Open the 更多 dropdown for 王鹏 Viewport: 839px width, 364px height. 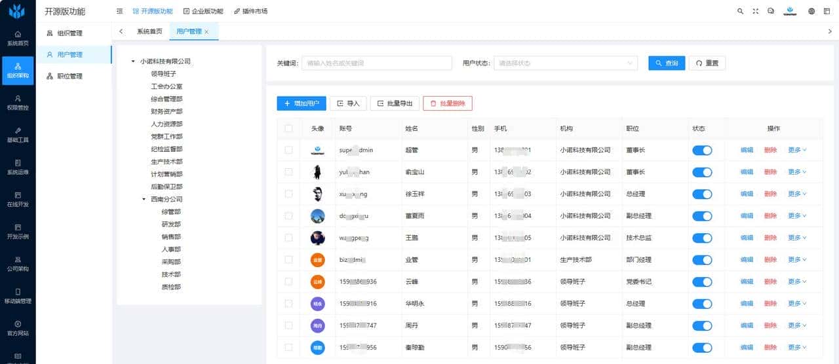pos(797,238)
